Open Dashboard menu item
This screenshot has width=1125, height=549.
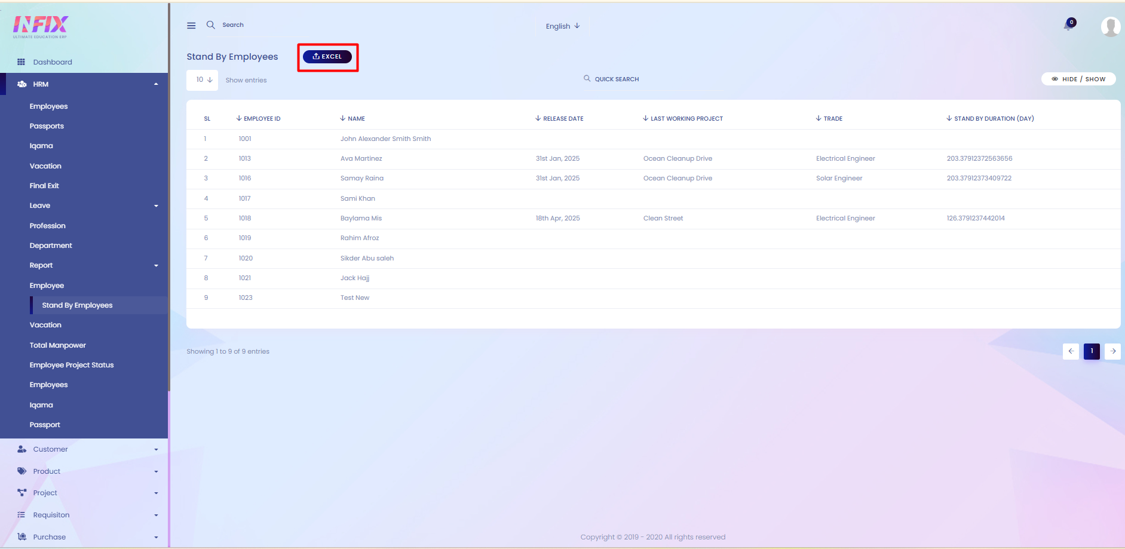coord(53,62)
